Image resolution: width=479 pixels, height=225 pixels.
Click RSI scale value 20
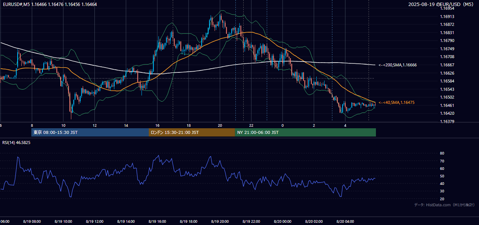(442, 199)
